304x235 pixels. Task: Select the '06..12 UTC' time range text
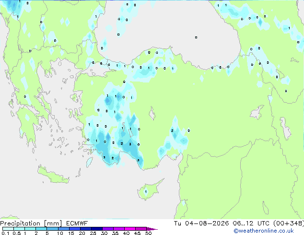coord(251,223)
